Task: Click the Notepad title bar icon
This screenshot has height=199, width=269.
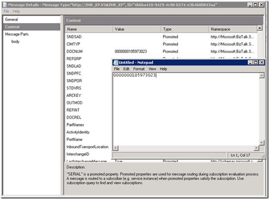Action: (116, 62)
